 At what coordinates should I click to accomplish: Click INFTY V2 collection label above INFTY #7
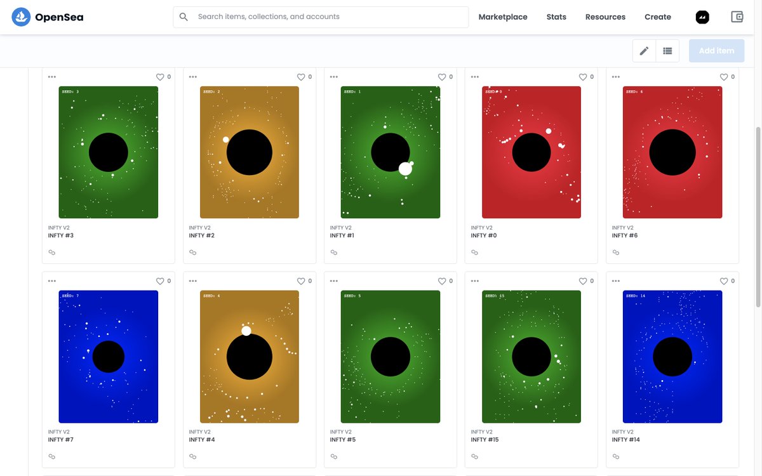[x=58, y=432]
